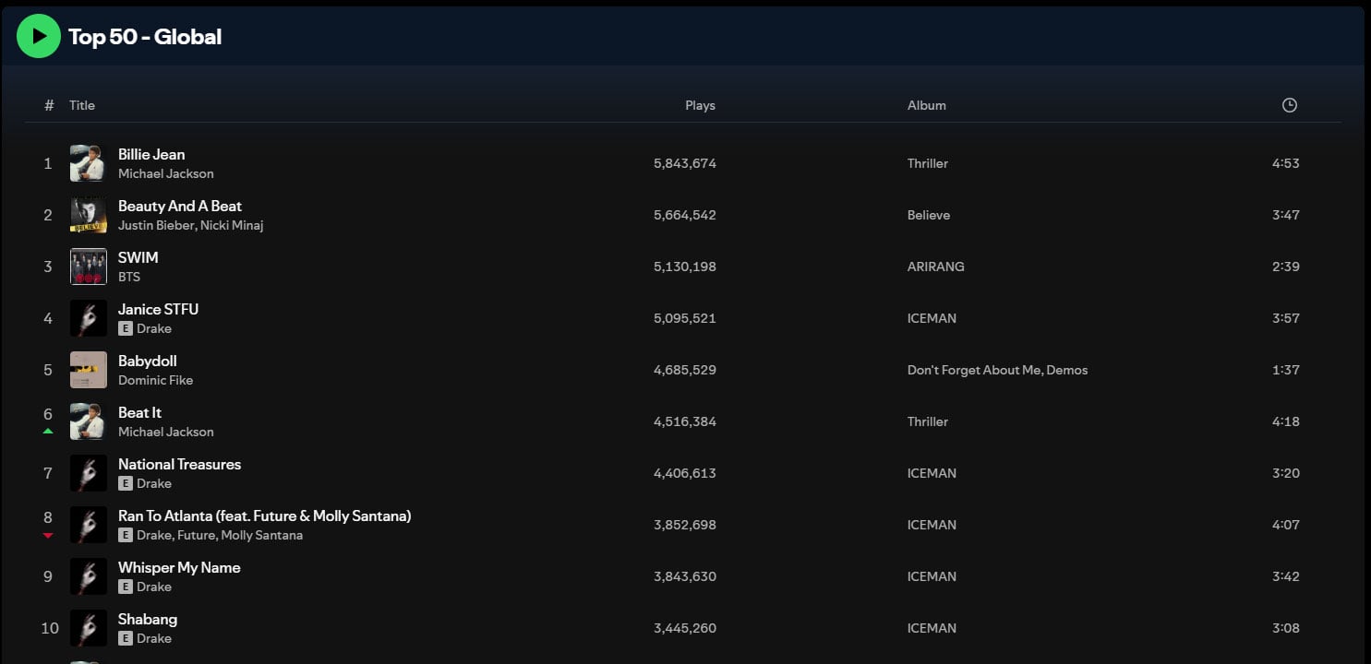Click the duration clock icon header
This screenshot has width=1371, height=664.
tap(1290, 105)
